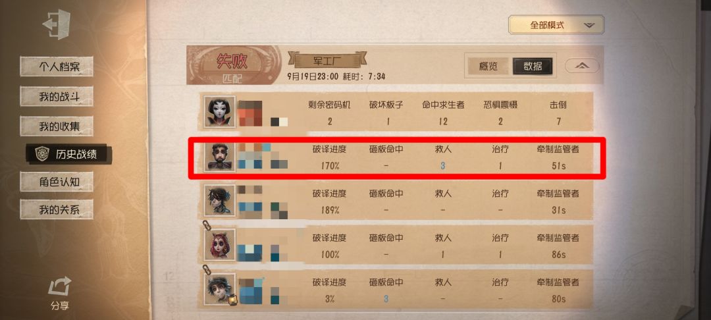
Task: Open the bearded survivor avatar in highlighted row
Action: (x=219, y=156)
